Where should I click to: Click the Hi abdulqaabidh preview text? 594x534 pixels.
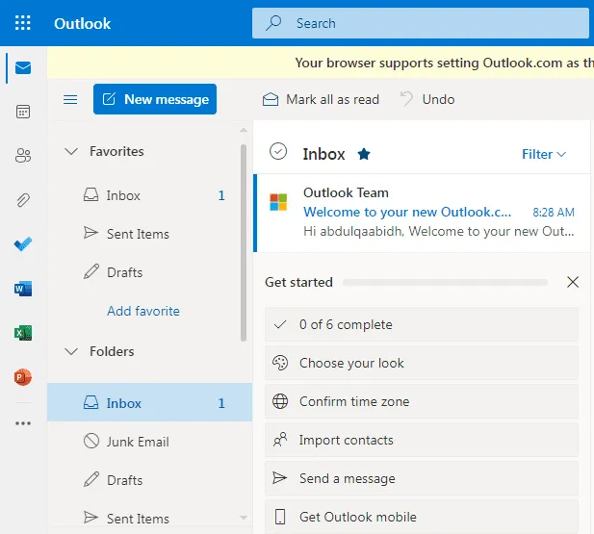tap(439, 231)
